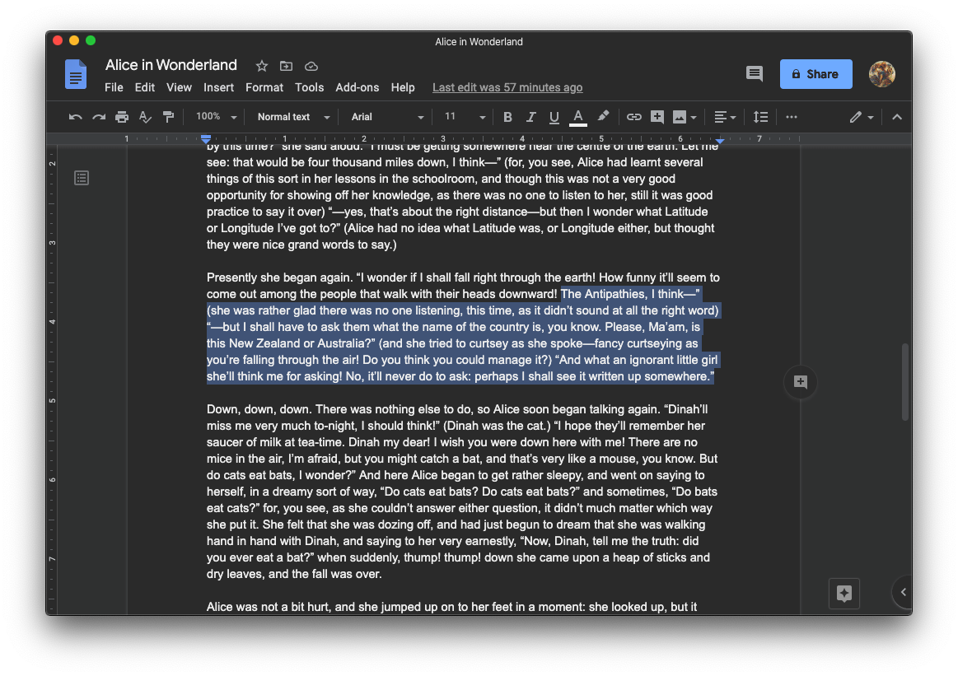Viewport: 958px width, 676px height.
Task: Click the word 'Antipathies' in selected text
Action: [x=615, y=294]
